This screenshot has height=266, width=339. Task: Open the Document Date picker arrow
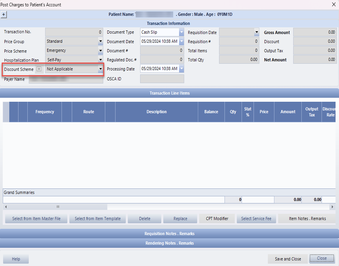(181, 42)
